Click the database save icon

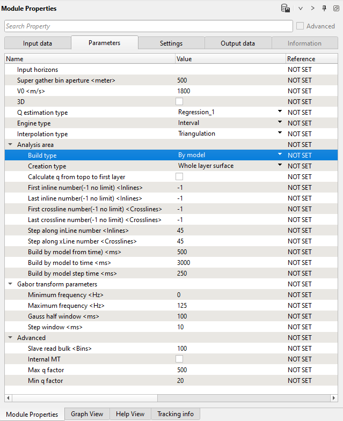coord(286,9)
